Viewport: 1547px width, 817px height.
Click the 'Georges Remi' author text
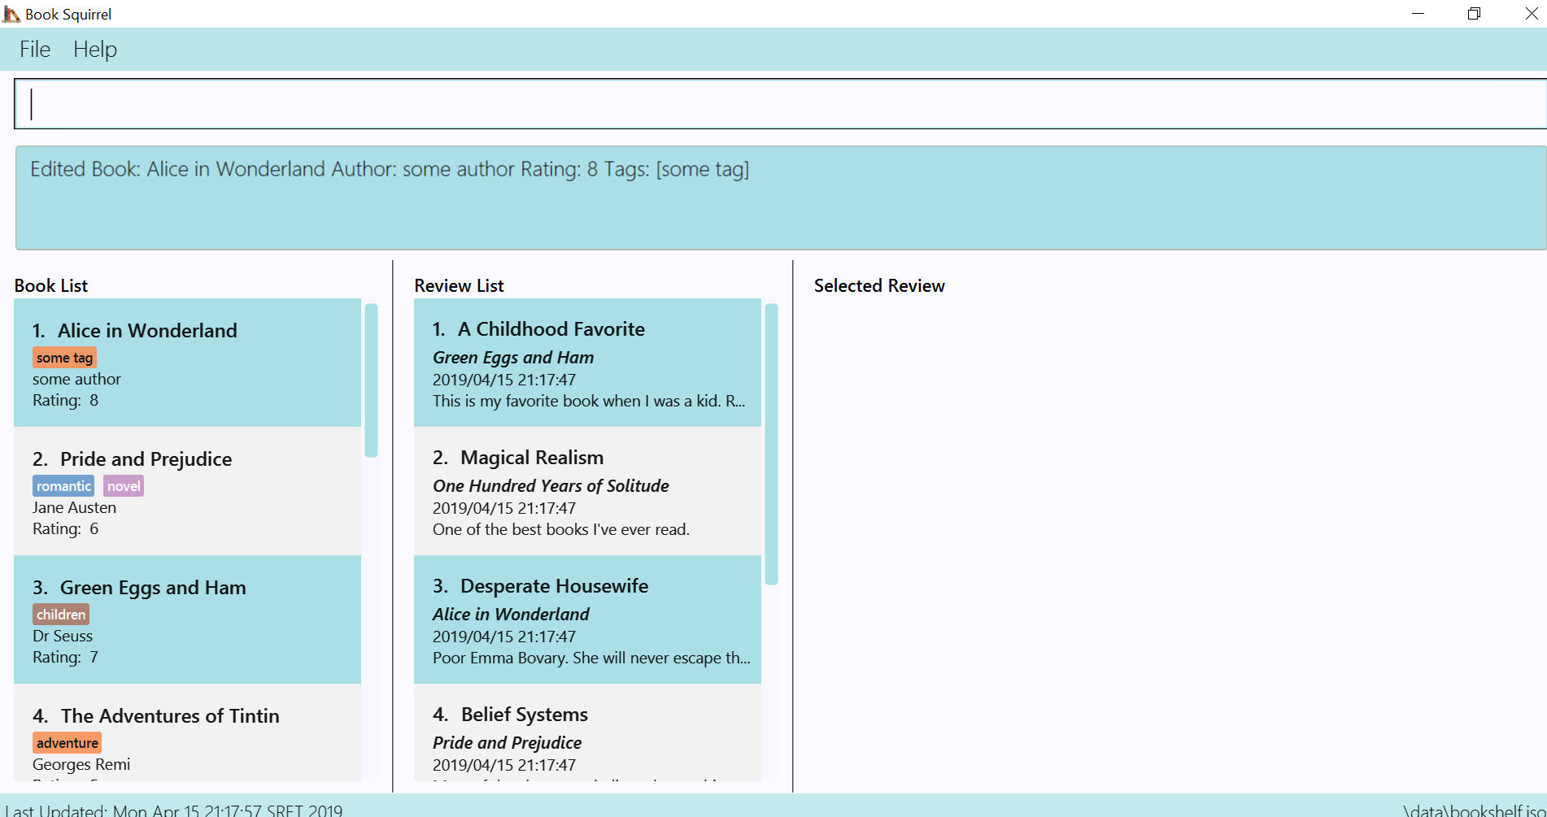(x=81, y=764)
